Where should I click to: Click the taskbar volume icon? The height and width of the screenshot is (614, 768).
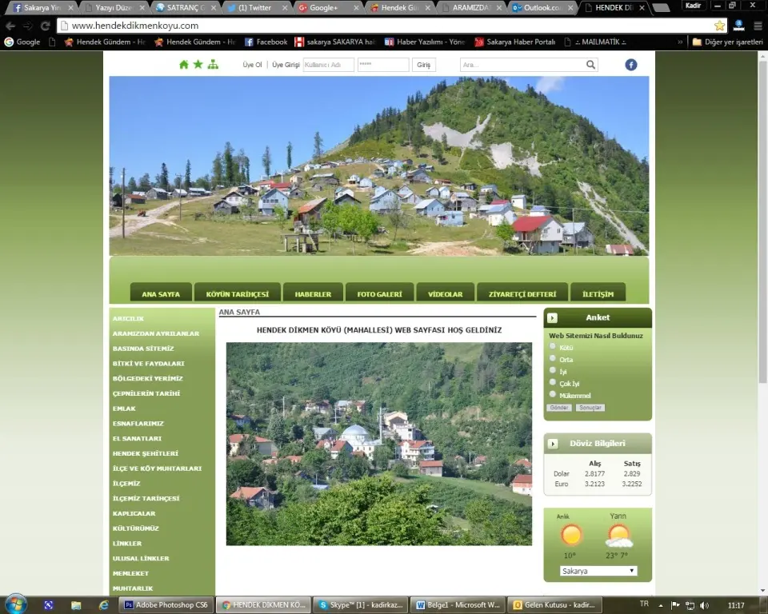[x=704, y=605]
